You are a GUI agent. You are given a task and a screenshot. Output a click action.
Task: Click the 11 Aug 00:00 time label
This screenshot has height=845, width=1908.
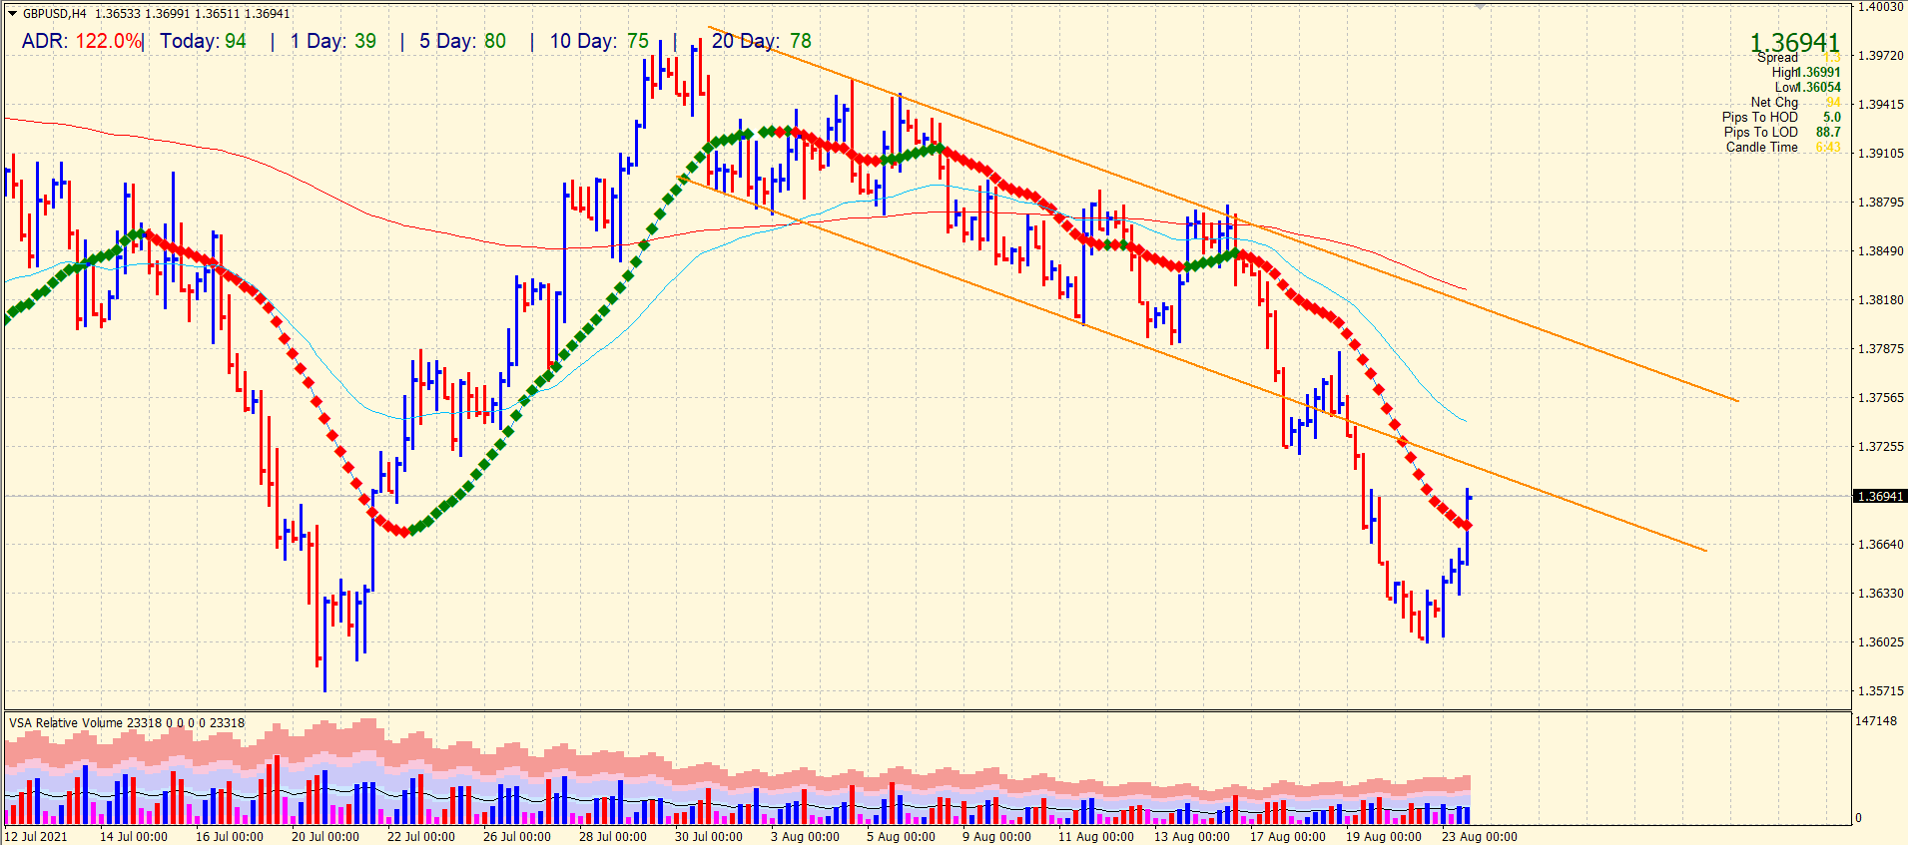1096,836
